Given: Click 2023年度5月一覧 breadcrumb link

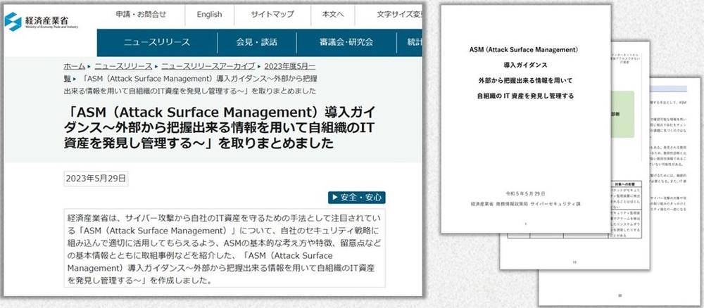Looking at the screenshot, I should click(x=289, y=66).
